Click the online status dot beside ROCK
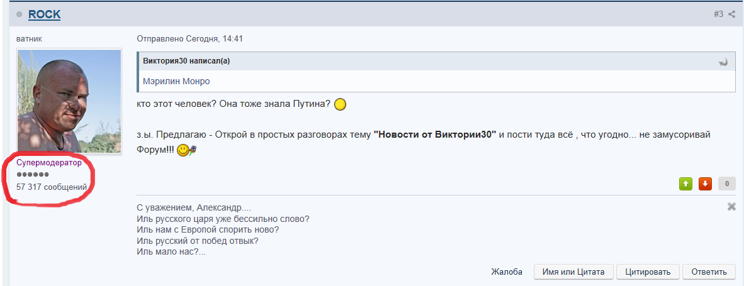This screenshot has height=286, width=744. coord(20,14)
